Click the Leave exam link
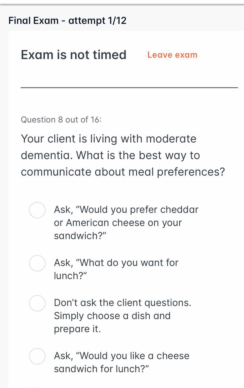 tap(172, 55)
